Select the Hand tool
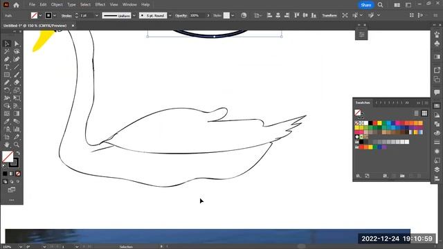 tap(7, 145)
